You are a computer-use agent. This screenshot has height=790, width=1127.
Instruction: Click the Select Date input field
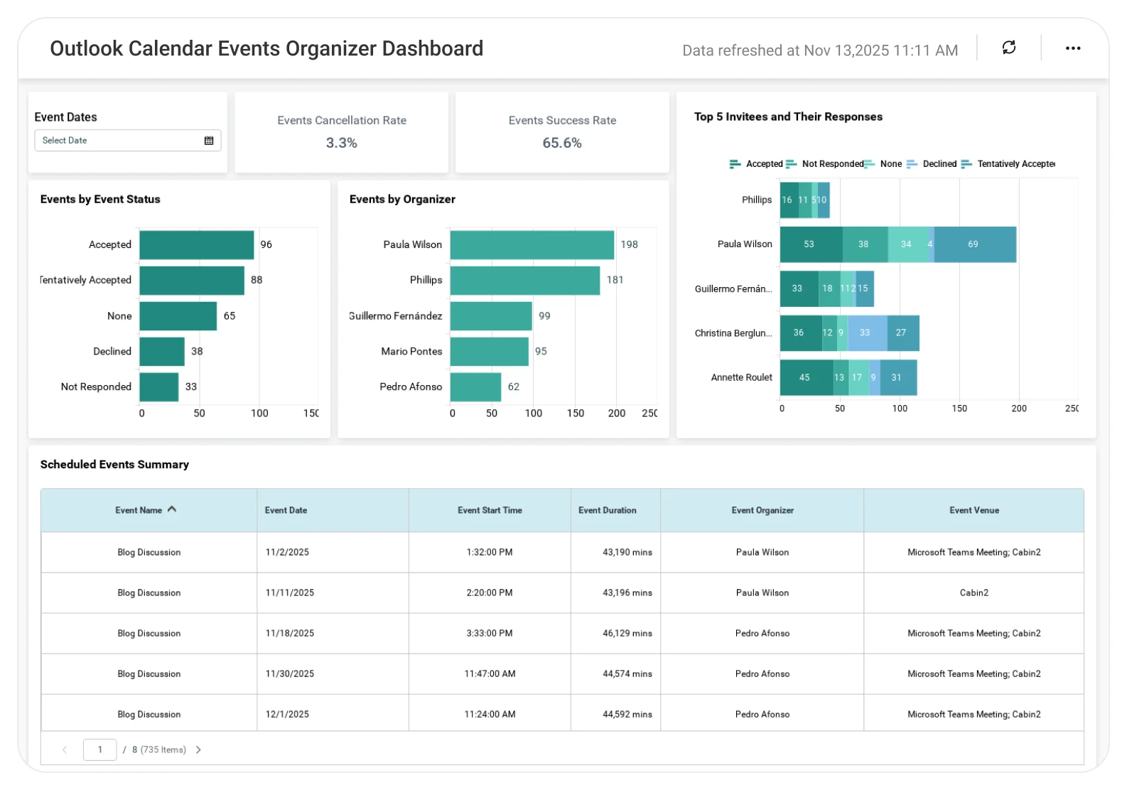click(128, 141)
